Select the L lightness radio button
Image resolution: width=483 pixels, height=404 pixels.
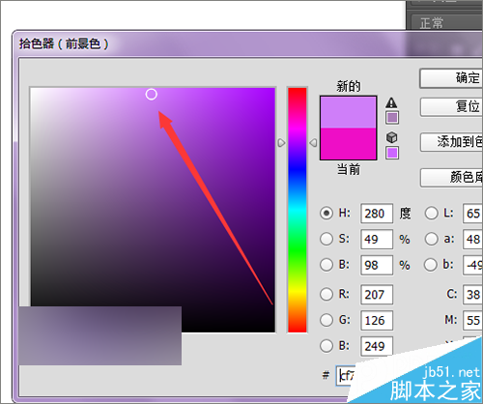click(432, 214)
